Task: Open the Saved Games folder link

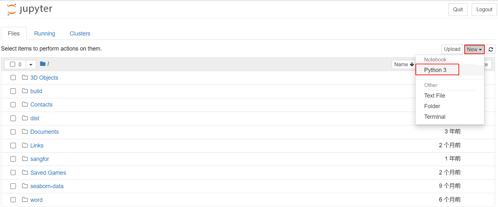Action: [x=48, y=173]
